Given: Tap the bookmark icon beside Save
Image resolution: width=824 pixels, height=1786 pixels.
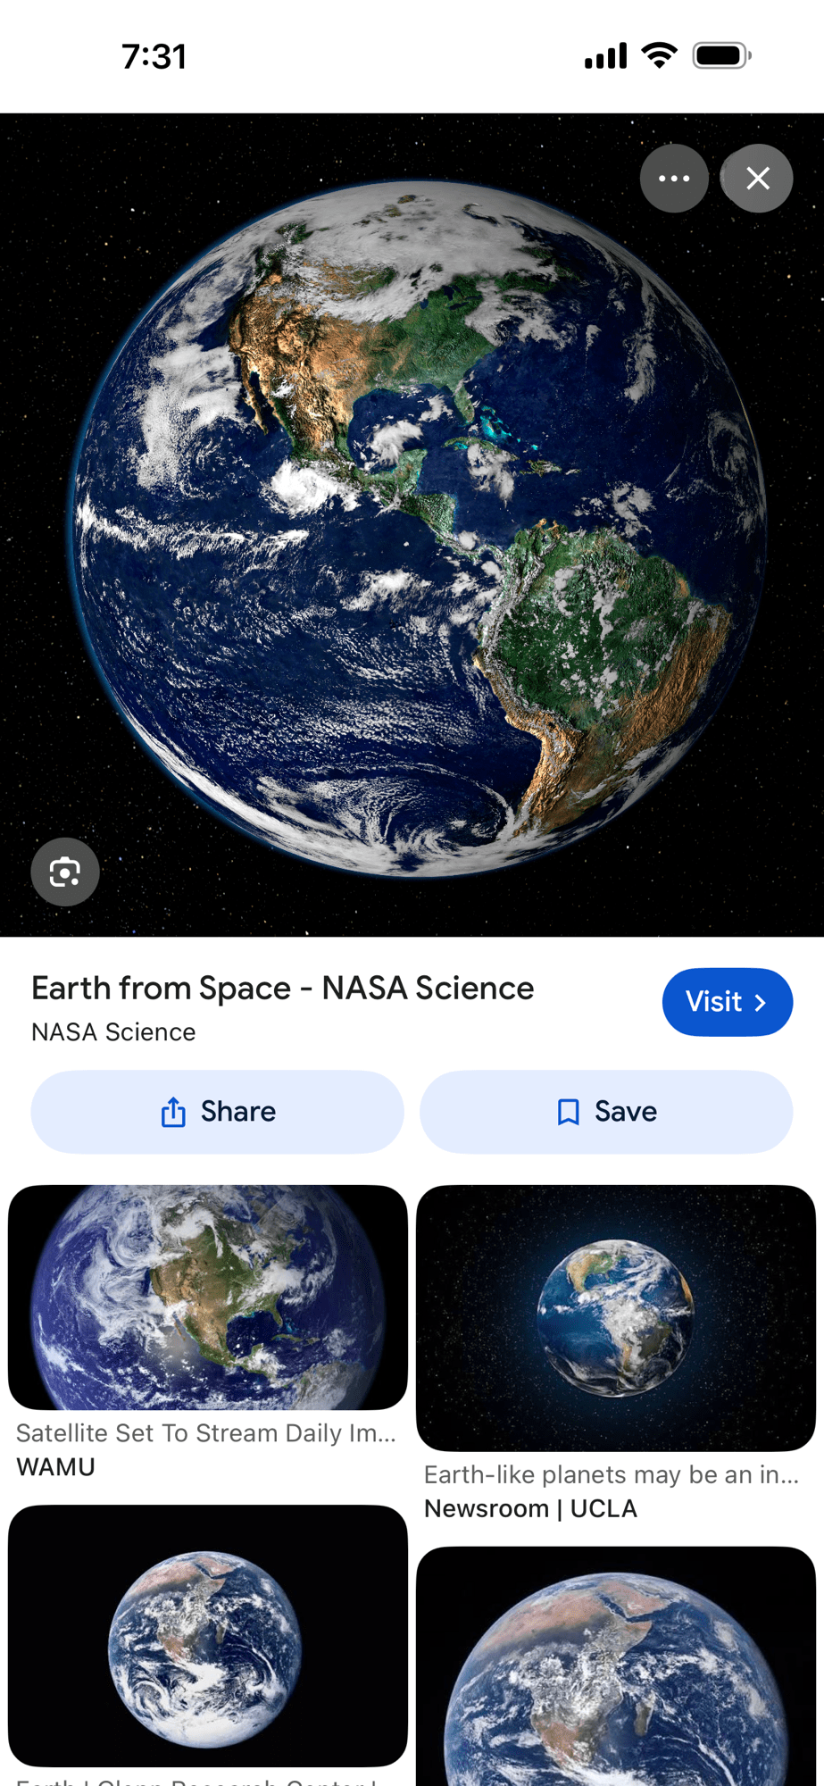Looking at the screenshot, I should [x=568, y=1112].
